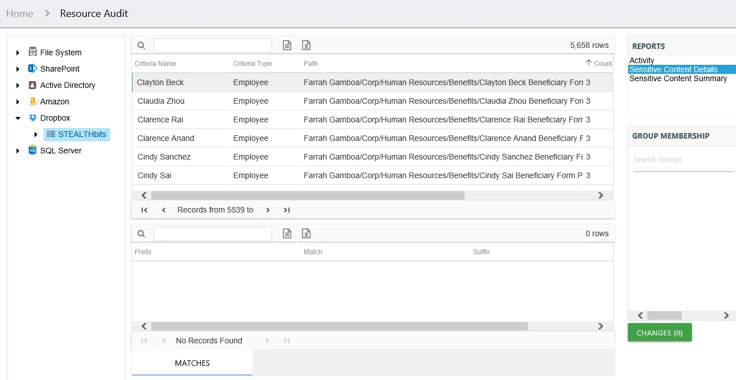Go to next page of top grid
Image resolution: width=736 pixels, height=380 pixels.
[268, 210]
